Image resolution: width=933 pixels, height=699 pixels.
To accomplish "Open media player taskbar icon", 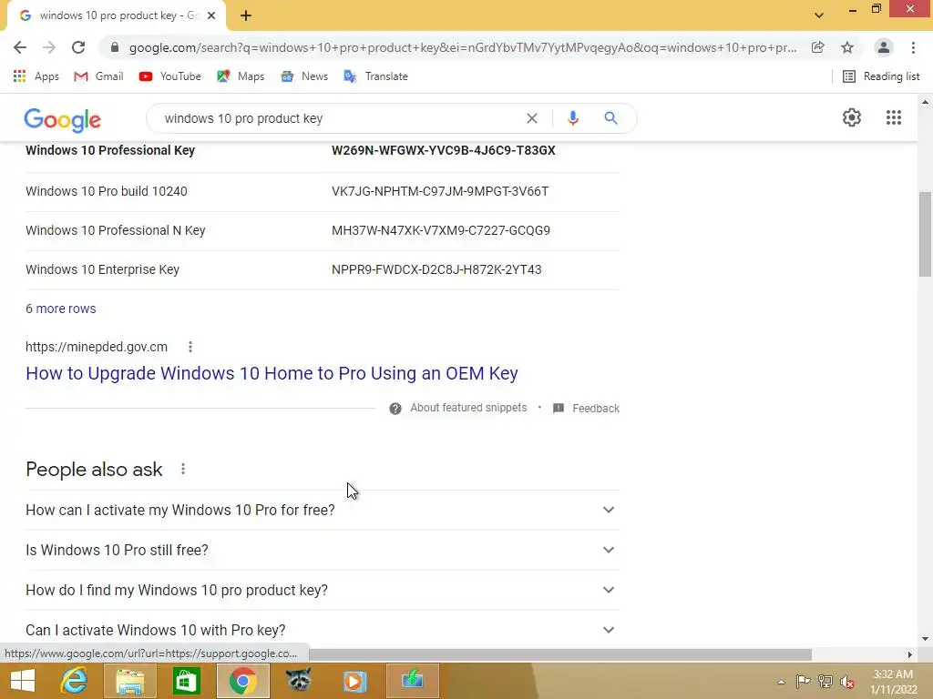I will (x=354, y=681).
